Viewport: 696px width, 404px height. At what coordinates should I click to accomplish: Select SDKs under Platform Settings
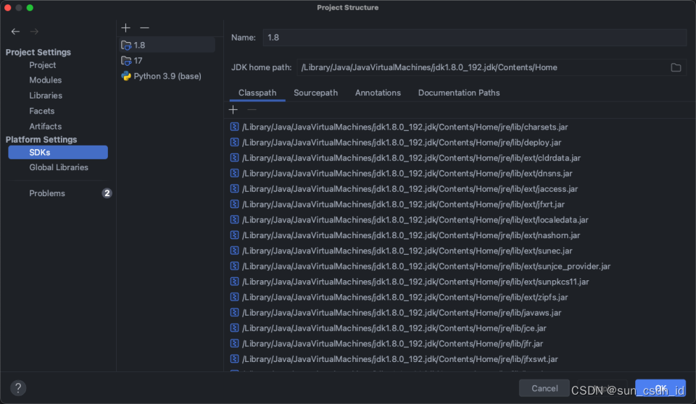click(58, 152)
